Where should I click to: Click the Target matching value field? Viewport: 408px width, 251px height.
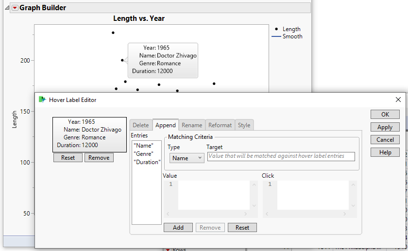281,156
